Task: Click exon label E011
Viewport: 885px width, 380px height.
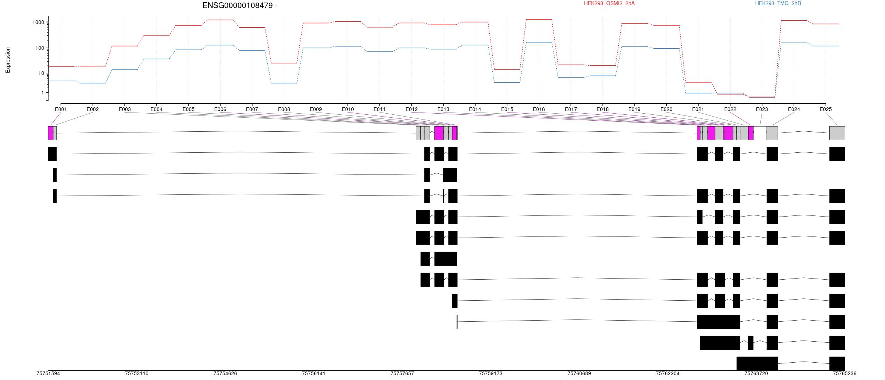Action: 379,109
